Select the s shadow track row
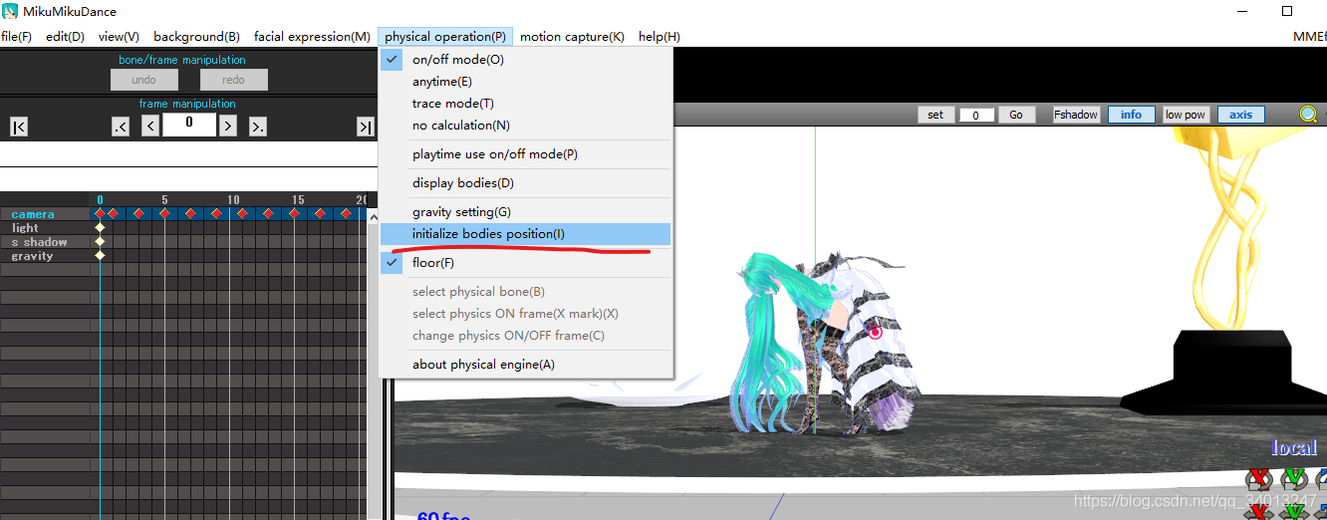This screenshot has width=1327, height=520. pyautogui.click(x=46, y=242)
